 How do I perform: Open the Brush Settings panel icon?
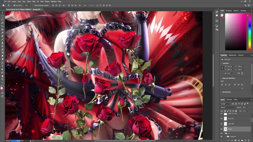[x=217, y=26]
